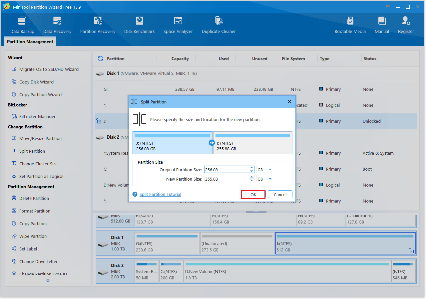426x299 pixels.
Task: Increase the Original Partition Size value
Action: click(252, 168)
